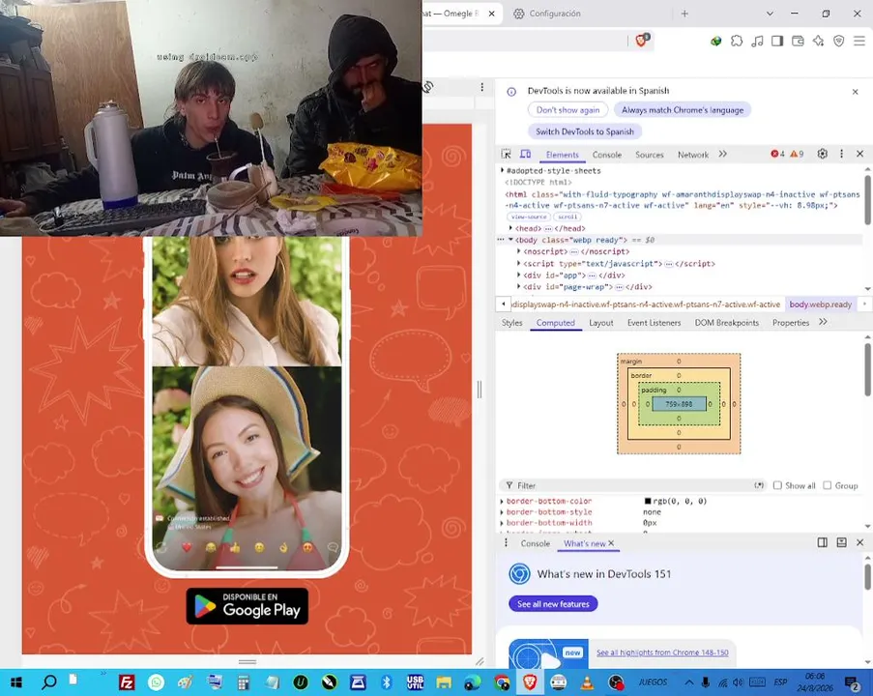Open the browser hamburger main menu

[859, 41]
